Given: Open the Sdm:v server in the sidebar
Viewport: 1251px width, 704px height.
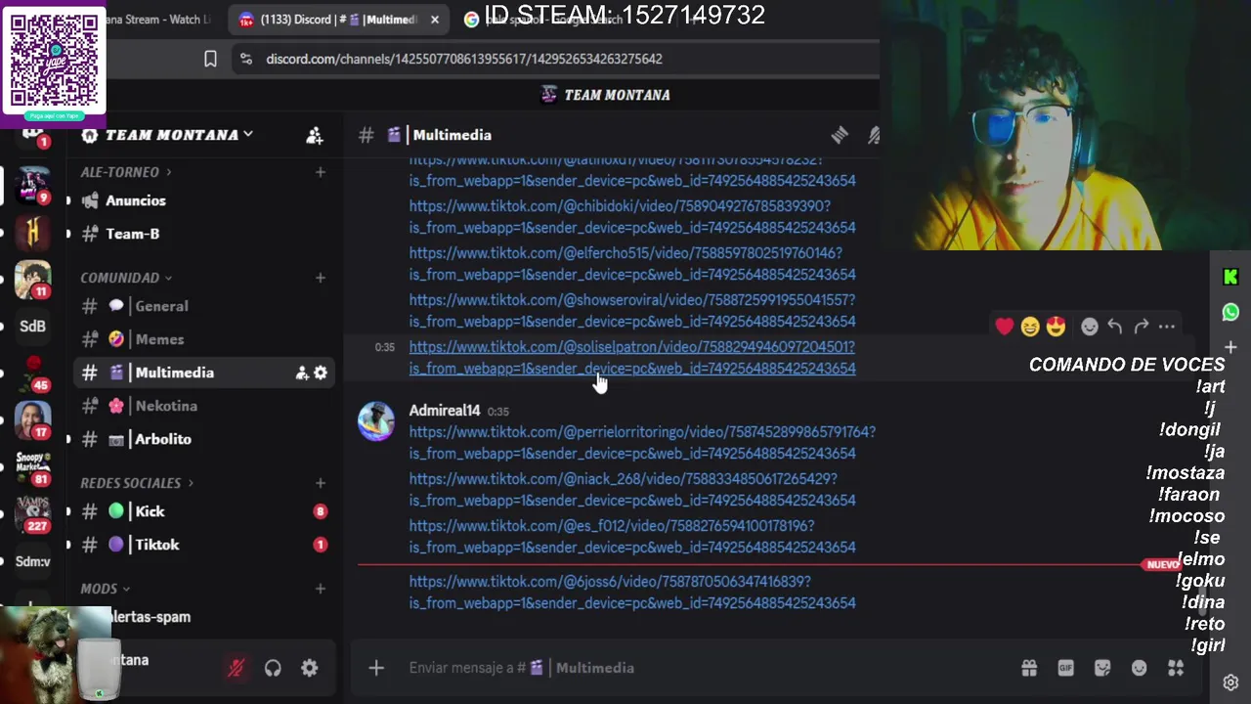Looking at the screenshot, I should (x=32, y=561).
